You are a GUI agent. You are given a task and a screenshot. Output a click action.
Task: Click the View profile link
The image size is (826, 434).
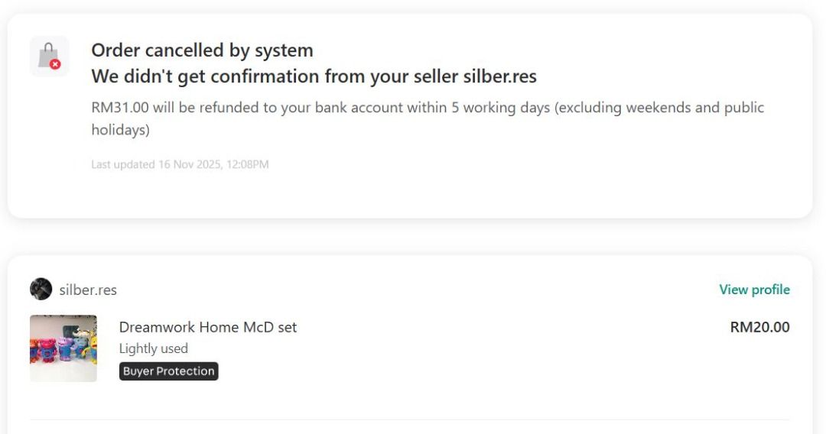[754, 290]
